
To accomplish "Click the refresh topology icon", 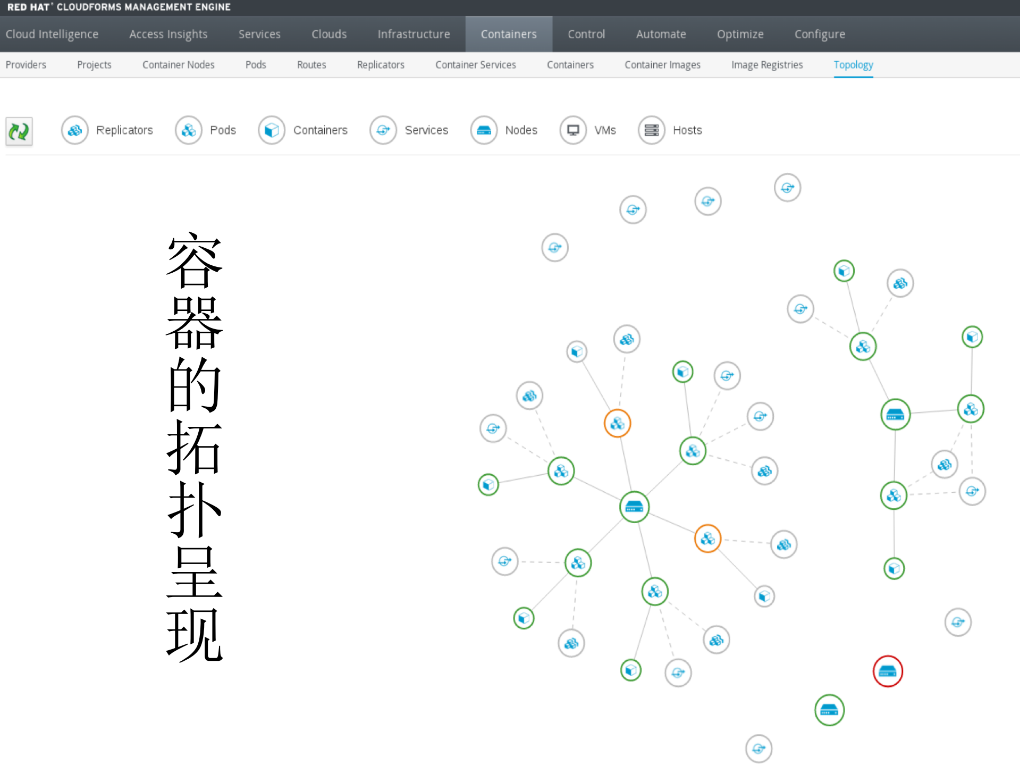I will [x=19, y=131].
